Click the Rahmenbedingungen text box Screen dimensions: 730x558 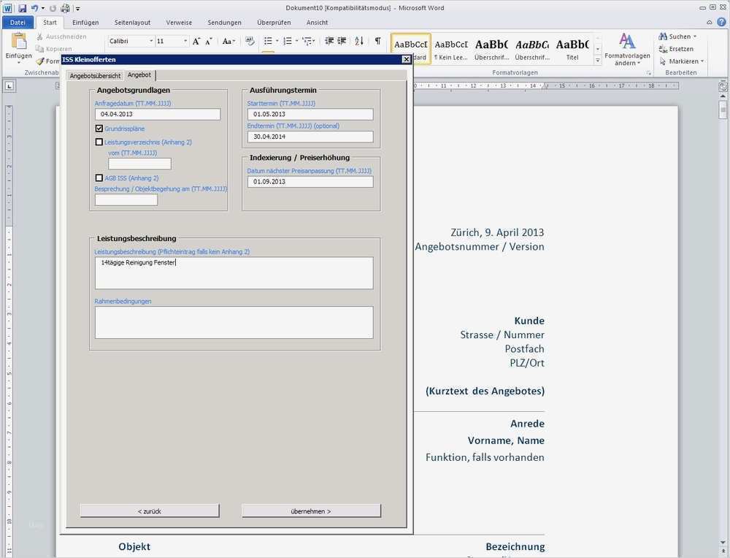(x=234, y=322)
